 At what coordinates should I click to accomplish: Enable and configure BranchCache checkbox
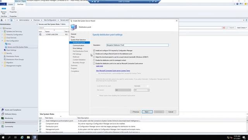(94, 54)
